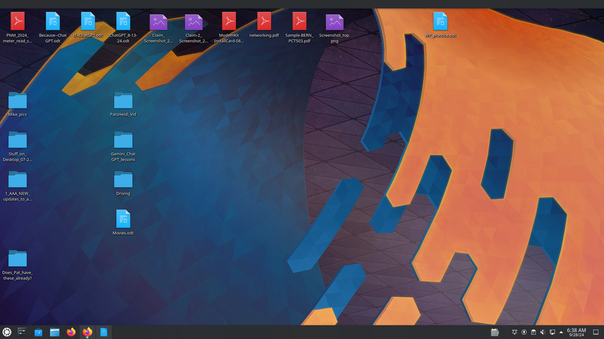Expand hidden system tray icons arrow
This screenshot has height=339, width=604.
[561, 332]
